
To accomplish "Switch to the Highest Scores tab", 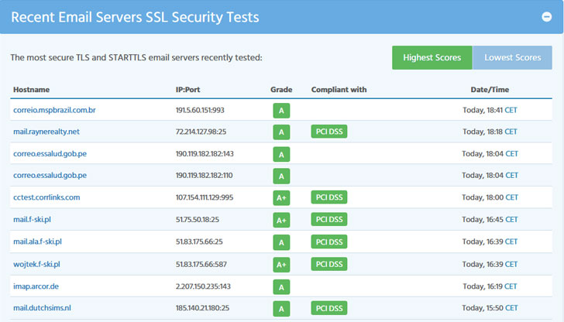I will [432, 57].
